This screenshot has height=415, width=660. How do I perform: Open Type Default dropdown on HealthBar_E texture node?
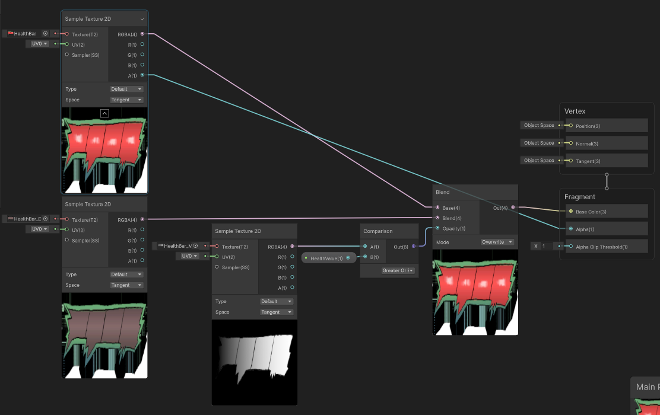click(127, 274)
